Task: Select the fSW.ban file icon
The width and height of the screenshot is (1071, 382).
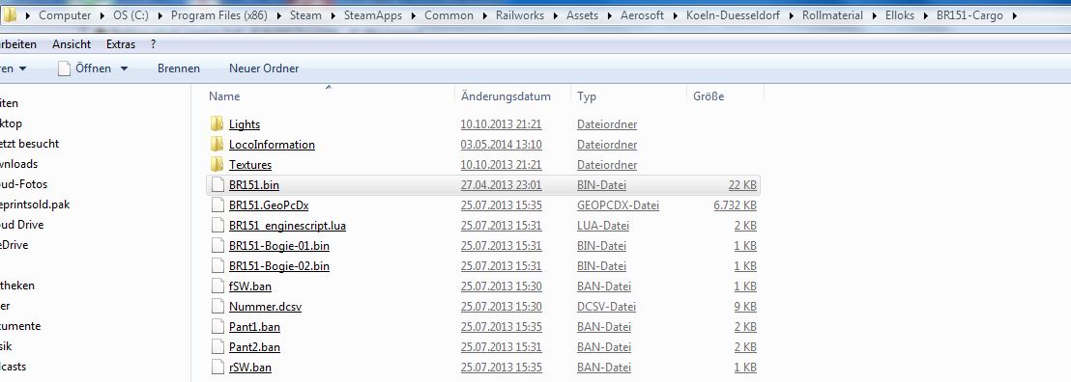Action: 217,286
